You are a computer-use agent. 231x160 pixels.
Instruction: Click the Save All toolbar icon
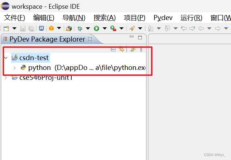coord(31,28)
